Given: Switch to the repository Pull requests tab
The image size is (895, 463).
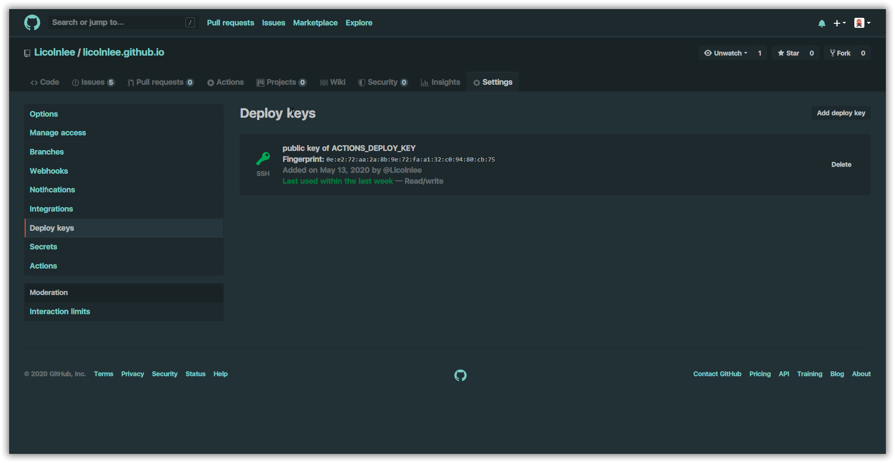Looking at the screenshot, I should click(160, 82).
